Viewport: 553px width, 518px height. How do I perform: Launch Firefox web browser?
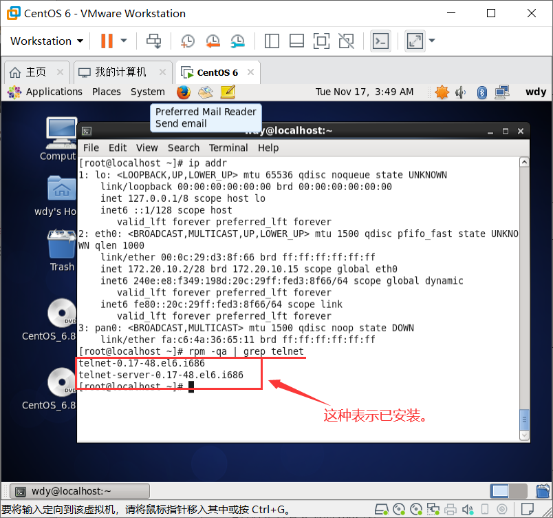[x=184, y=92]
